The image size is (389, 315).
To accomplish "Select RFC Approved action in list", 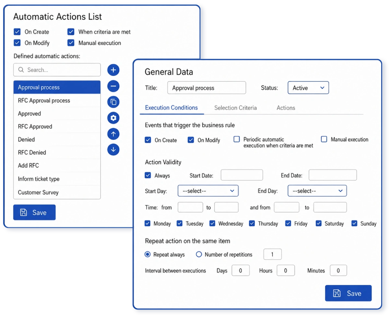I will tap(57, 126).
